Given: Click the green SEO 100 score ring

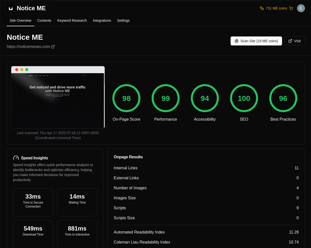Looking at the screenshot, I should [244, 98].
